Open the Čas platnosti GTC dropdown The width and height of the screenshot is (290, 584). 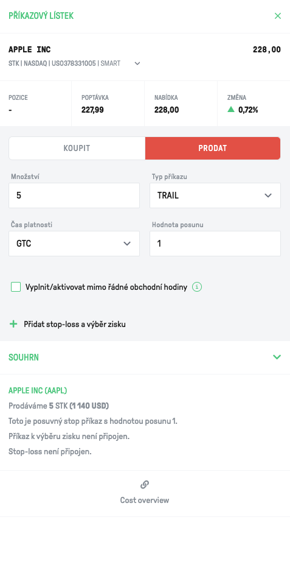(74, 244)
